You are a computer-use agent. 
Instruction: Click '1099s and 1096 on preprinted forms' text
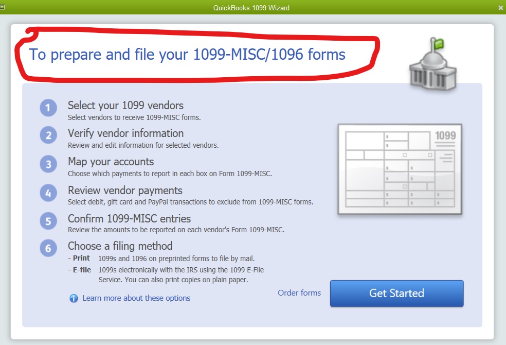click(x=176, y=258)
